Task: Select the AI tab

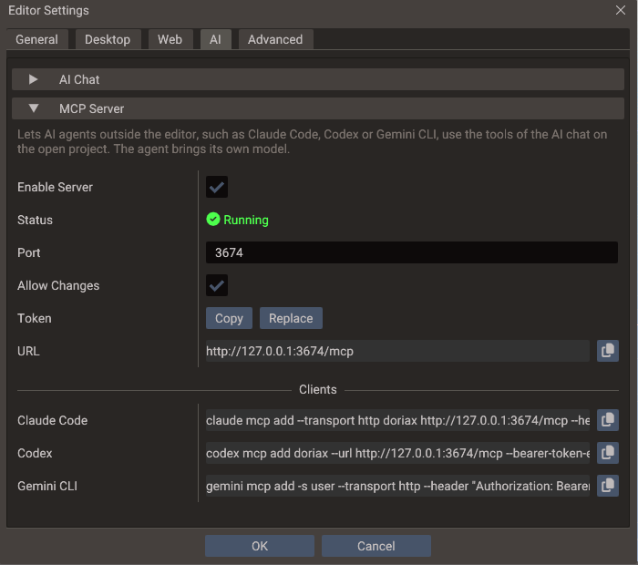Action: (x=216, y=39)
